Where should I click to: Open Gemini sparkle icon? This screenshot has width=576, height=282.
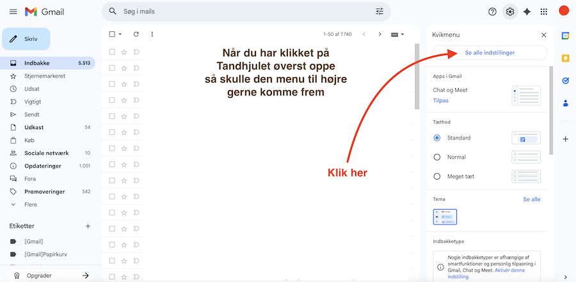coord(527,12)
